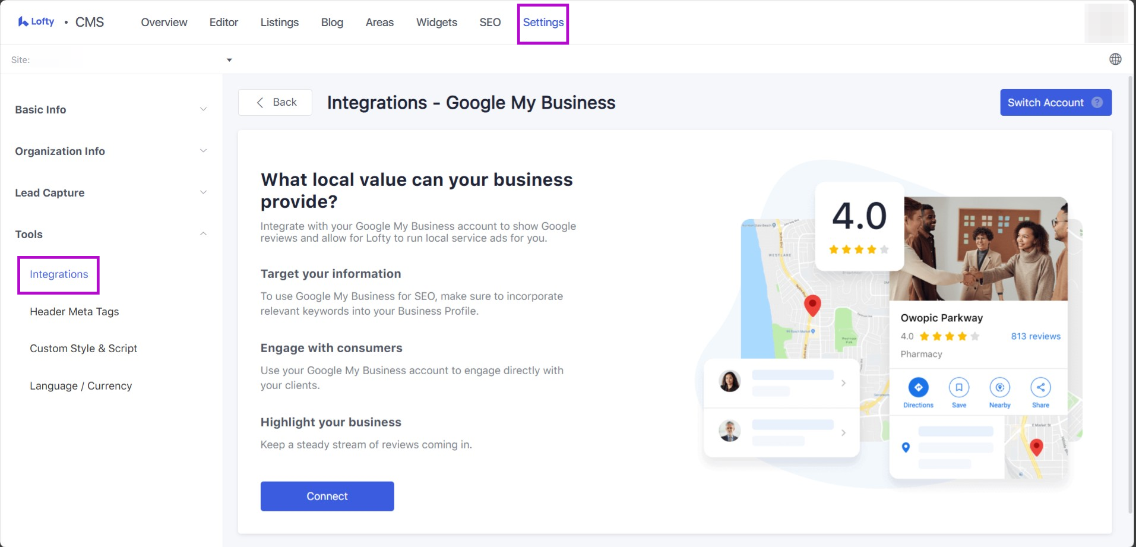The height and width of the screenshot is (547, 1136).
Task: Open the Site selector dropdown
Action: [x=229, y=60]
